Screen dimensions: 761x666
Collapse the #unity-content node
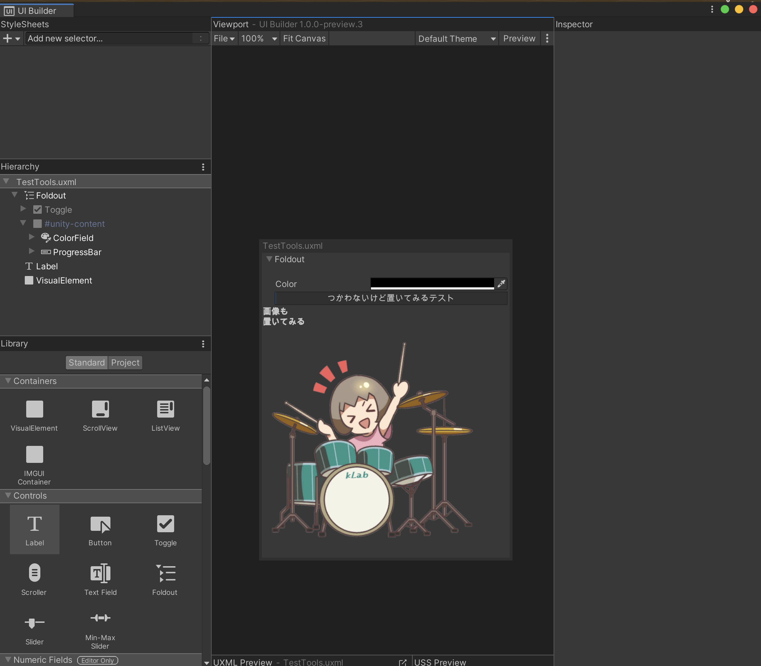(x=23, y=223)
